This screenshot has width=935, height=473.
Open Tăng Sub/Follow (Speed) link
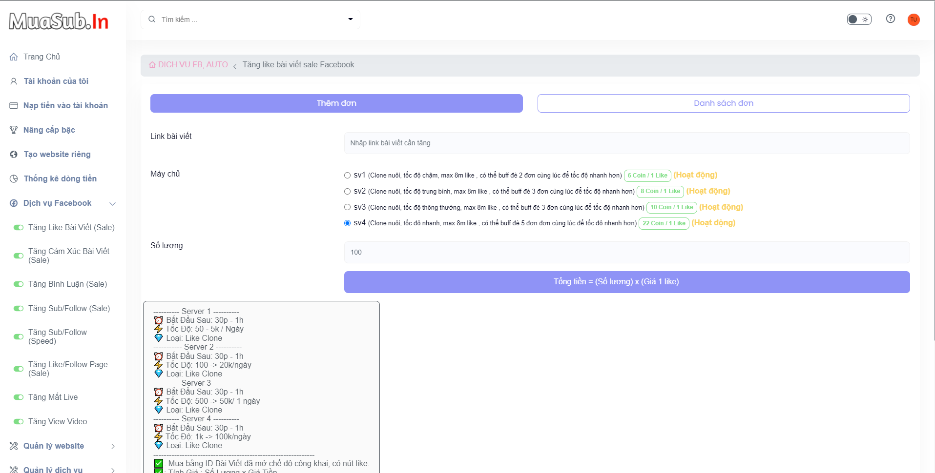pos(58,336)
